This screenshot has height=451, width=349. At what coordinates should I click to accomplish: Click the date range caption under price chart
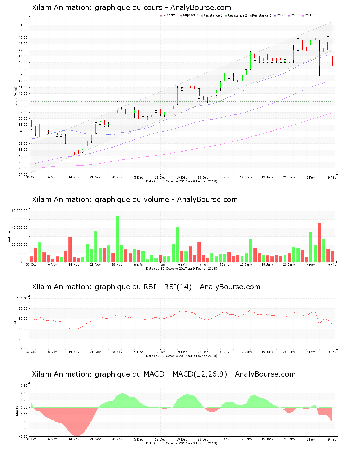pyautogui.click(x=181, y=181)
